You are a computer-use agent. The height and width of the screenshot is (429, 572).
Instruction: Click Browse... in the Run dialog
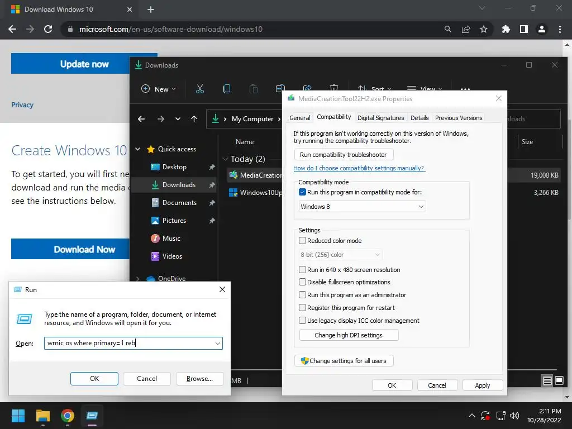click(x=199, y=379)
